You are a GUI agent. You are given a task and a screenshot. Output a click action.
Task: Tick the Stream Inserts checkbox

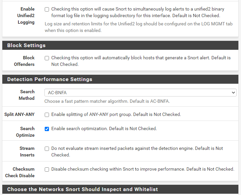[47, 149]
